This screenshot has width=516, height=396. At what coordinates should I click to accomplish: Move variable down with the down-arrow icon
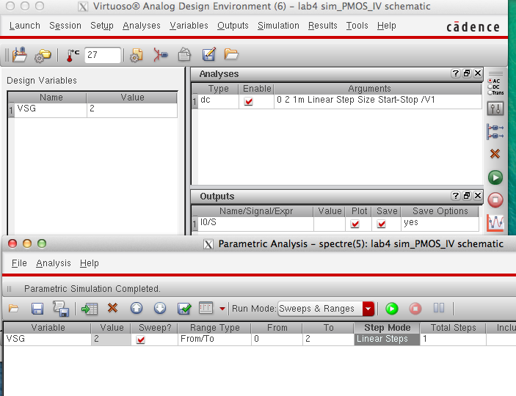point(160,308)
